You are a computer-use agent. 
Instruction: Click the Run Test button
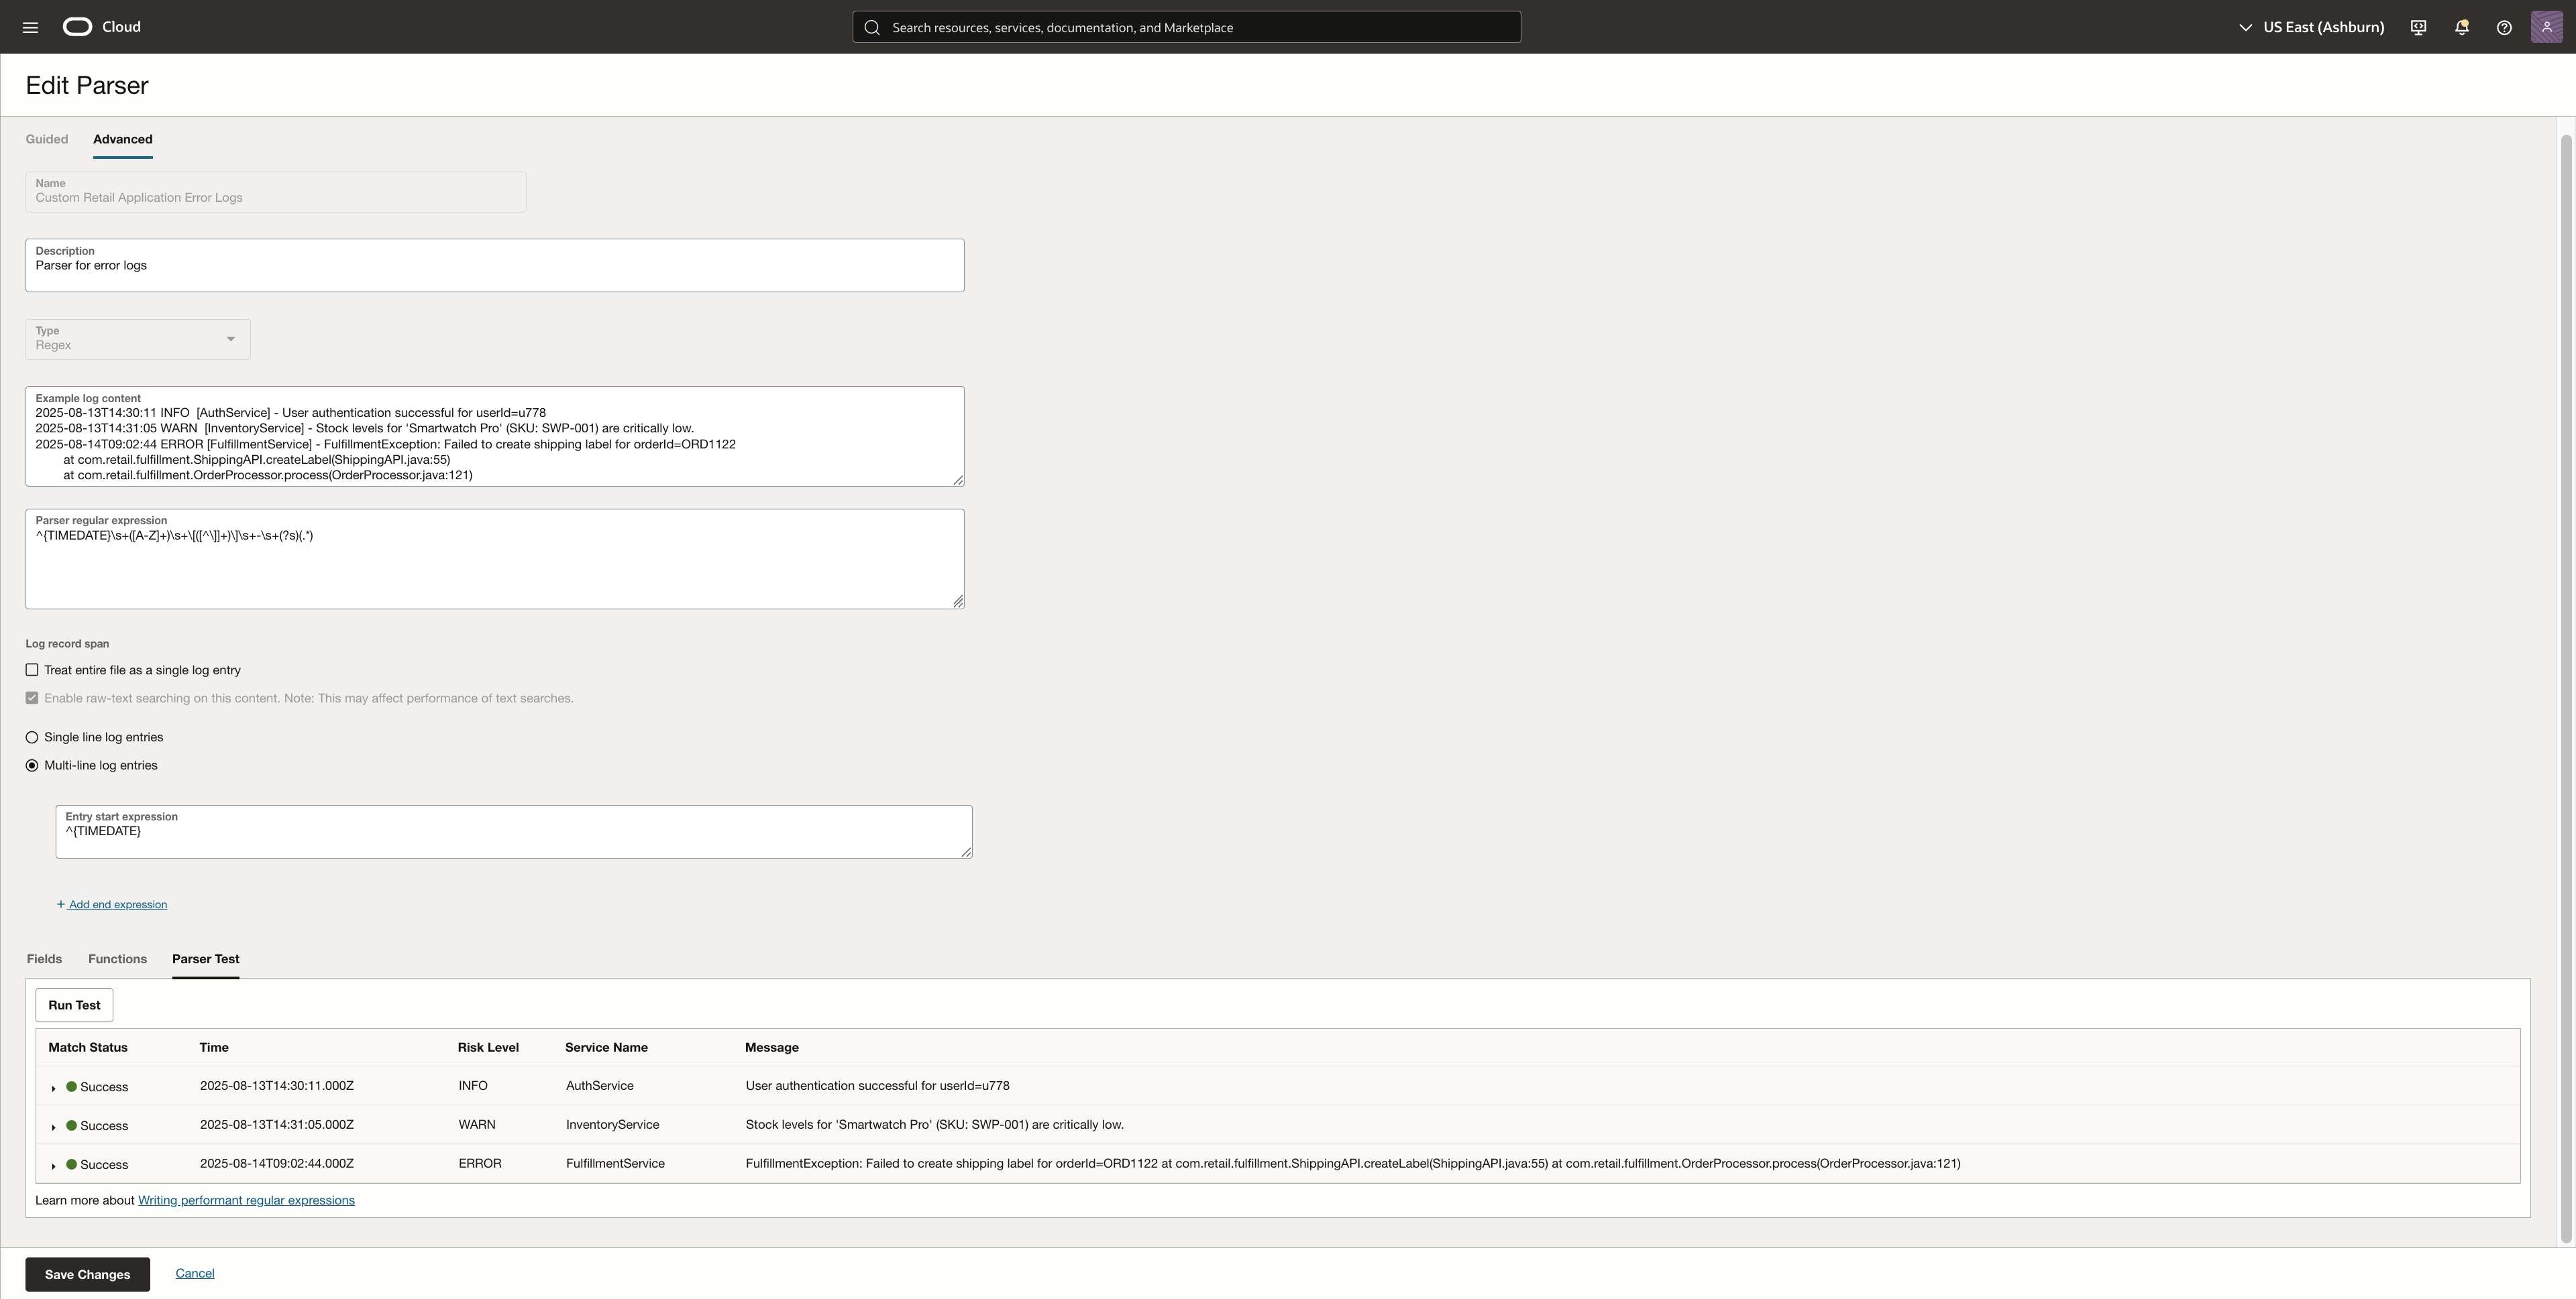click(x=74, y=1005)
